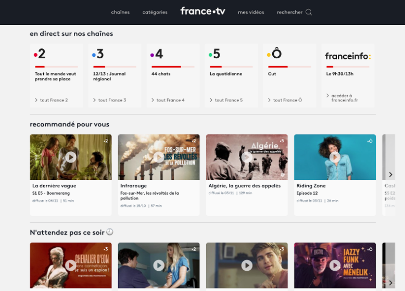Click the France 4 live progress bar
Image resolution: width=405 pixels, height=291 pixels.
tap(173, 67)
